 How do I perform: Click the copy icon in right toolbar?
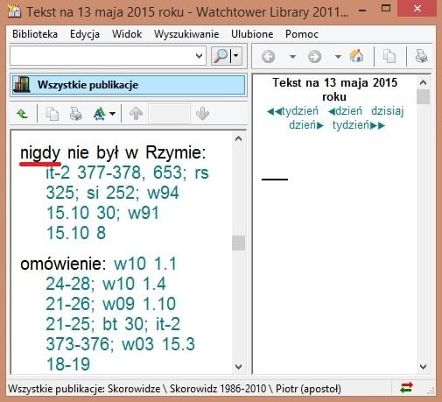coord(389,56)
